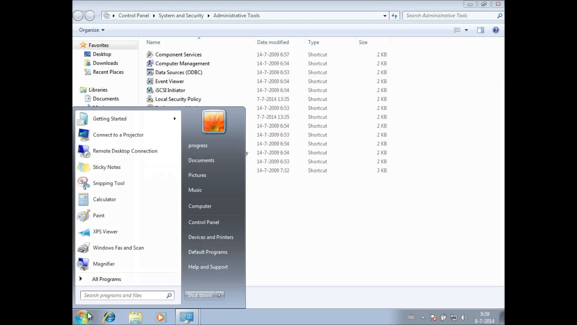Expand Getting Started submenu arrow
This screenshot has height=325, width=577.
pos(174,119)
